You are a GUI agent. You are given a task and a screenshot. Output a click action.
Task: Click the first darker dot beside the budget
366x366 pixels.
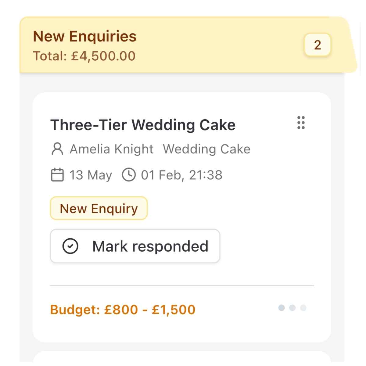click(282, 308)
